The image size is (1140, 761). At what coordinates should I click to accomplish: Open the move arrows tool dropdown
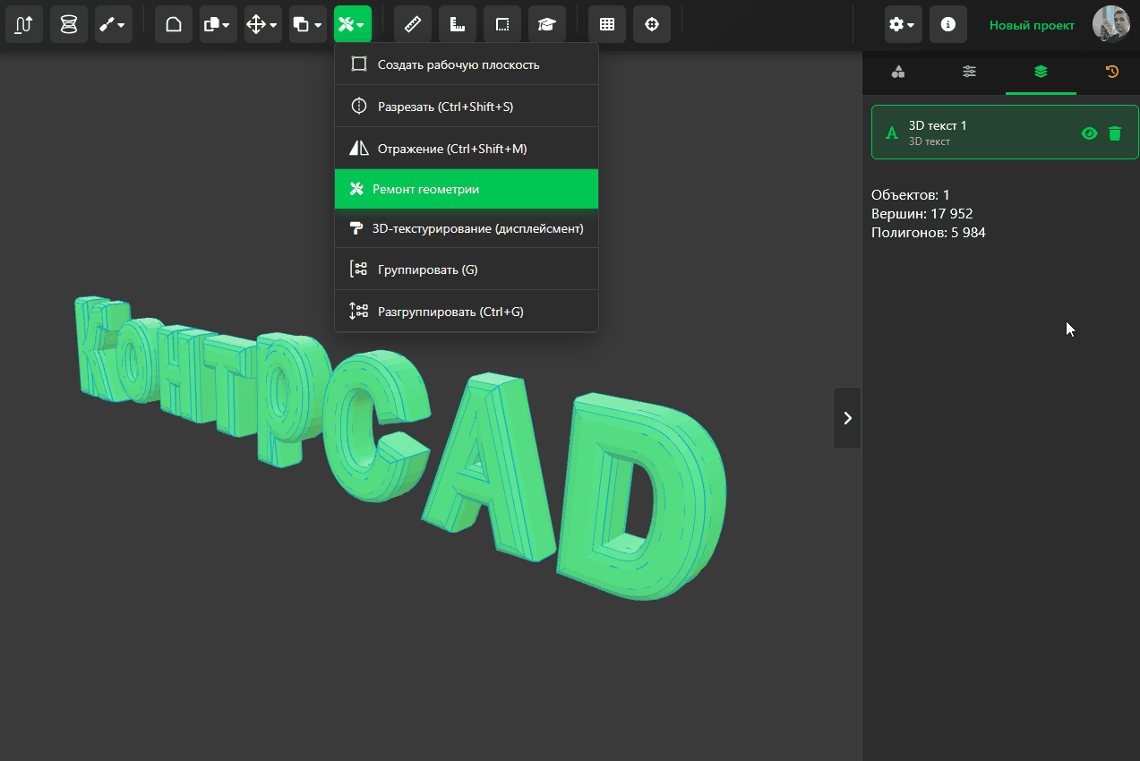[263, 25]
